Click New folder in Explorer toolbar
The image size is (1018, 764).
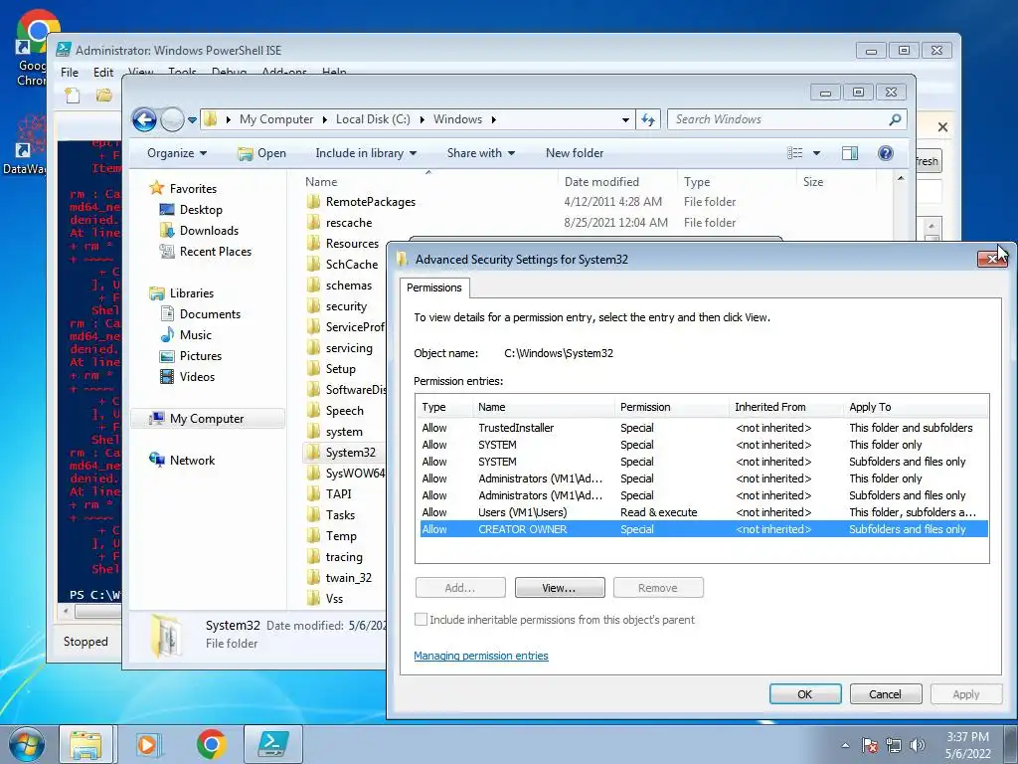(574, 153)
